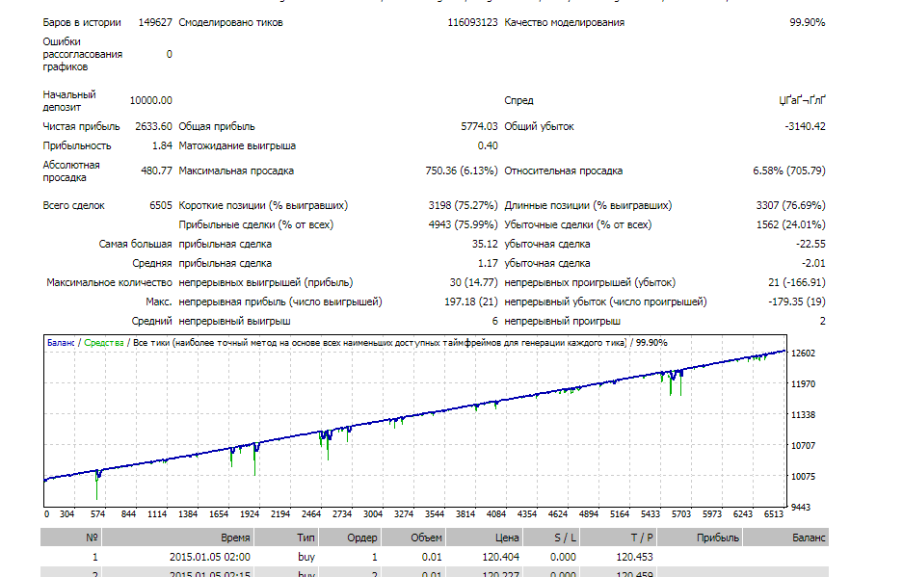Click the long positions value 3307 (76.69%)
Viewport: 903px width, 577px height.
coord(790,205)
